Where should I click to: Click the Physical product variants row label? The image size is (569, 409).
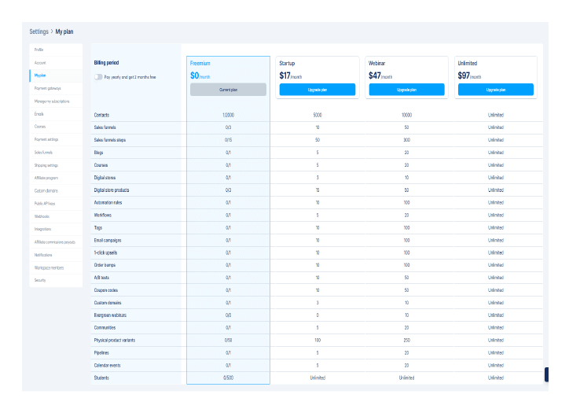click(115, 341)
